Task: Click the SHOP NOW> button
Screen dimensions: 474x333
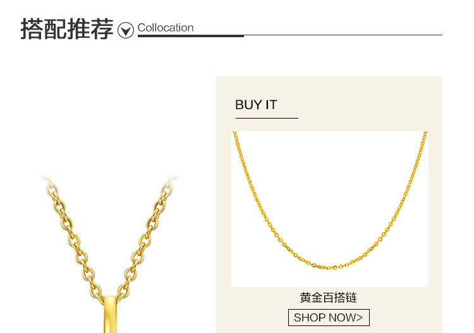Action: [329, 317]
